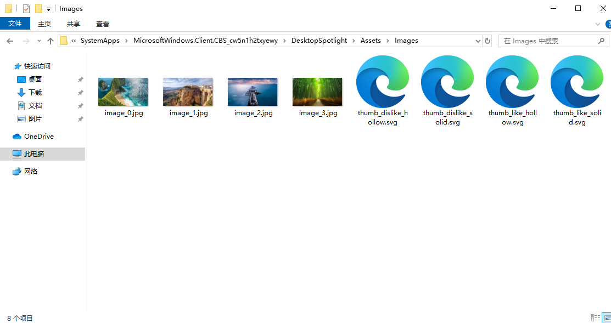
Task: Go forward with the forward arrow
Action: click(x=26, y=41)
